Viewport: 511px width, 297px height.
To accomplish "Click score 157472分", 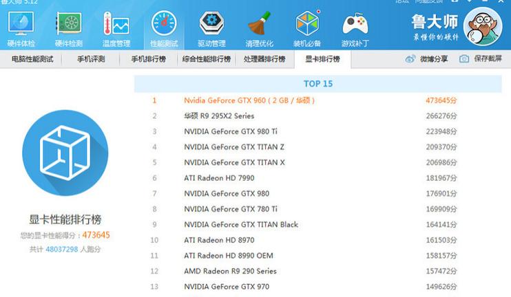I will tap(441, 272).
